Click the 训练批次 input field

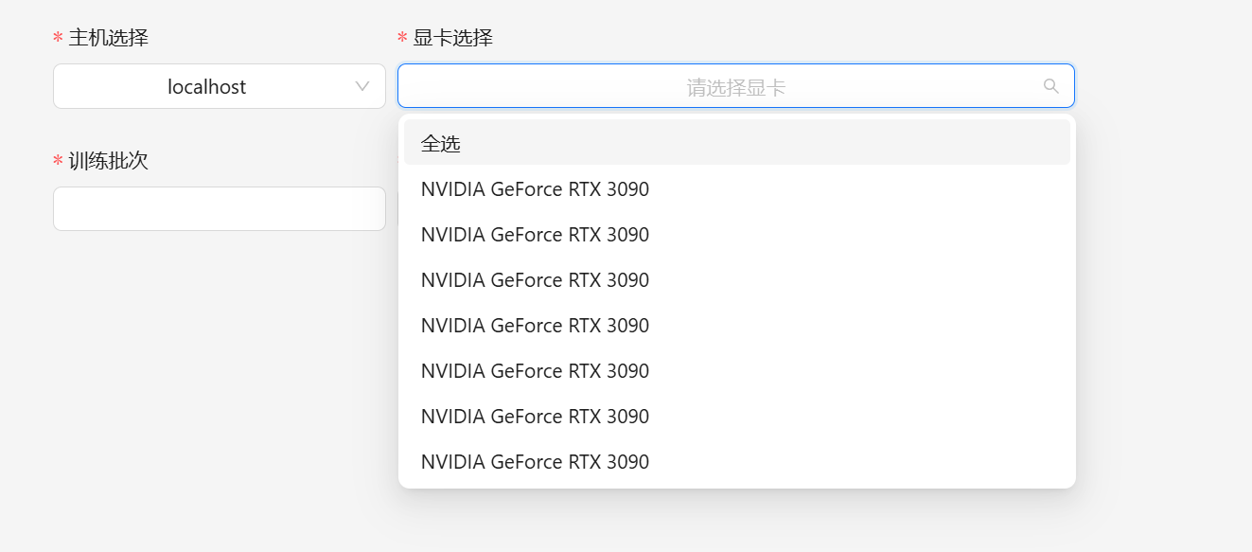tap(219, 208)
